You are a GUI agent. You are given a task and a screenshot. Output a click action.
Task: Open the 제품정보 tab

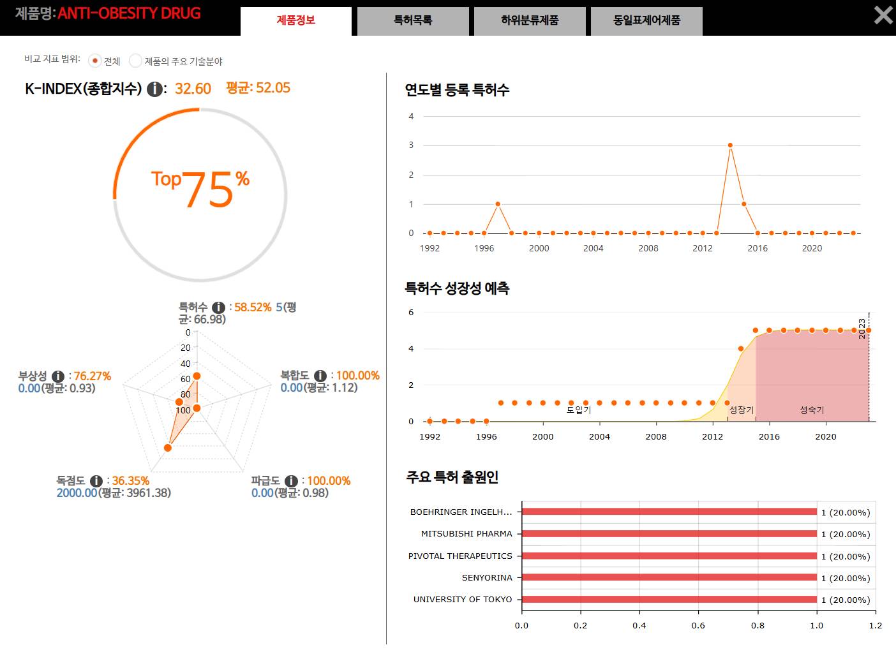pos(296,21)
